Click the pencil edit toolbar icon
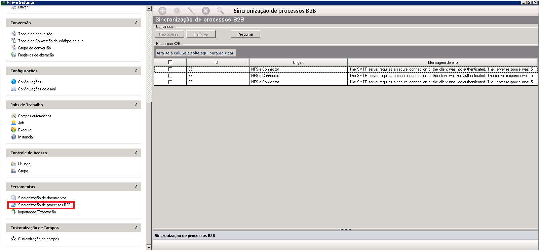 point(191,11)
